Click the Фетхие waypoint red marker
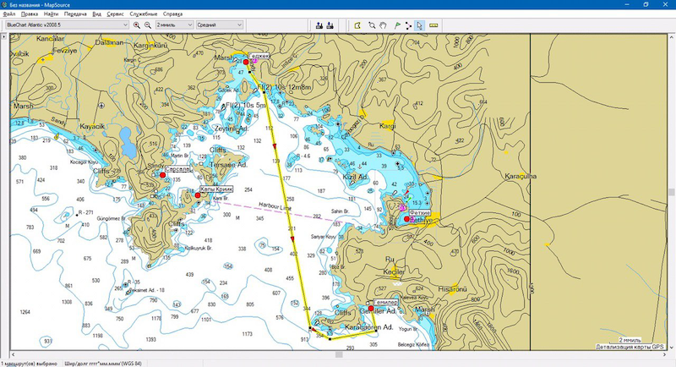The height and width of the screenshot is (367, 676). 406,219
